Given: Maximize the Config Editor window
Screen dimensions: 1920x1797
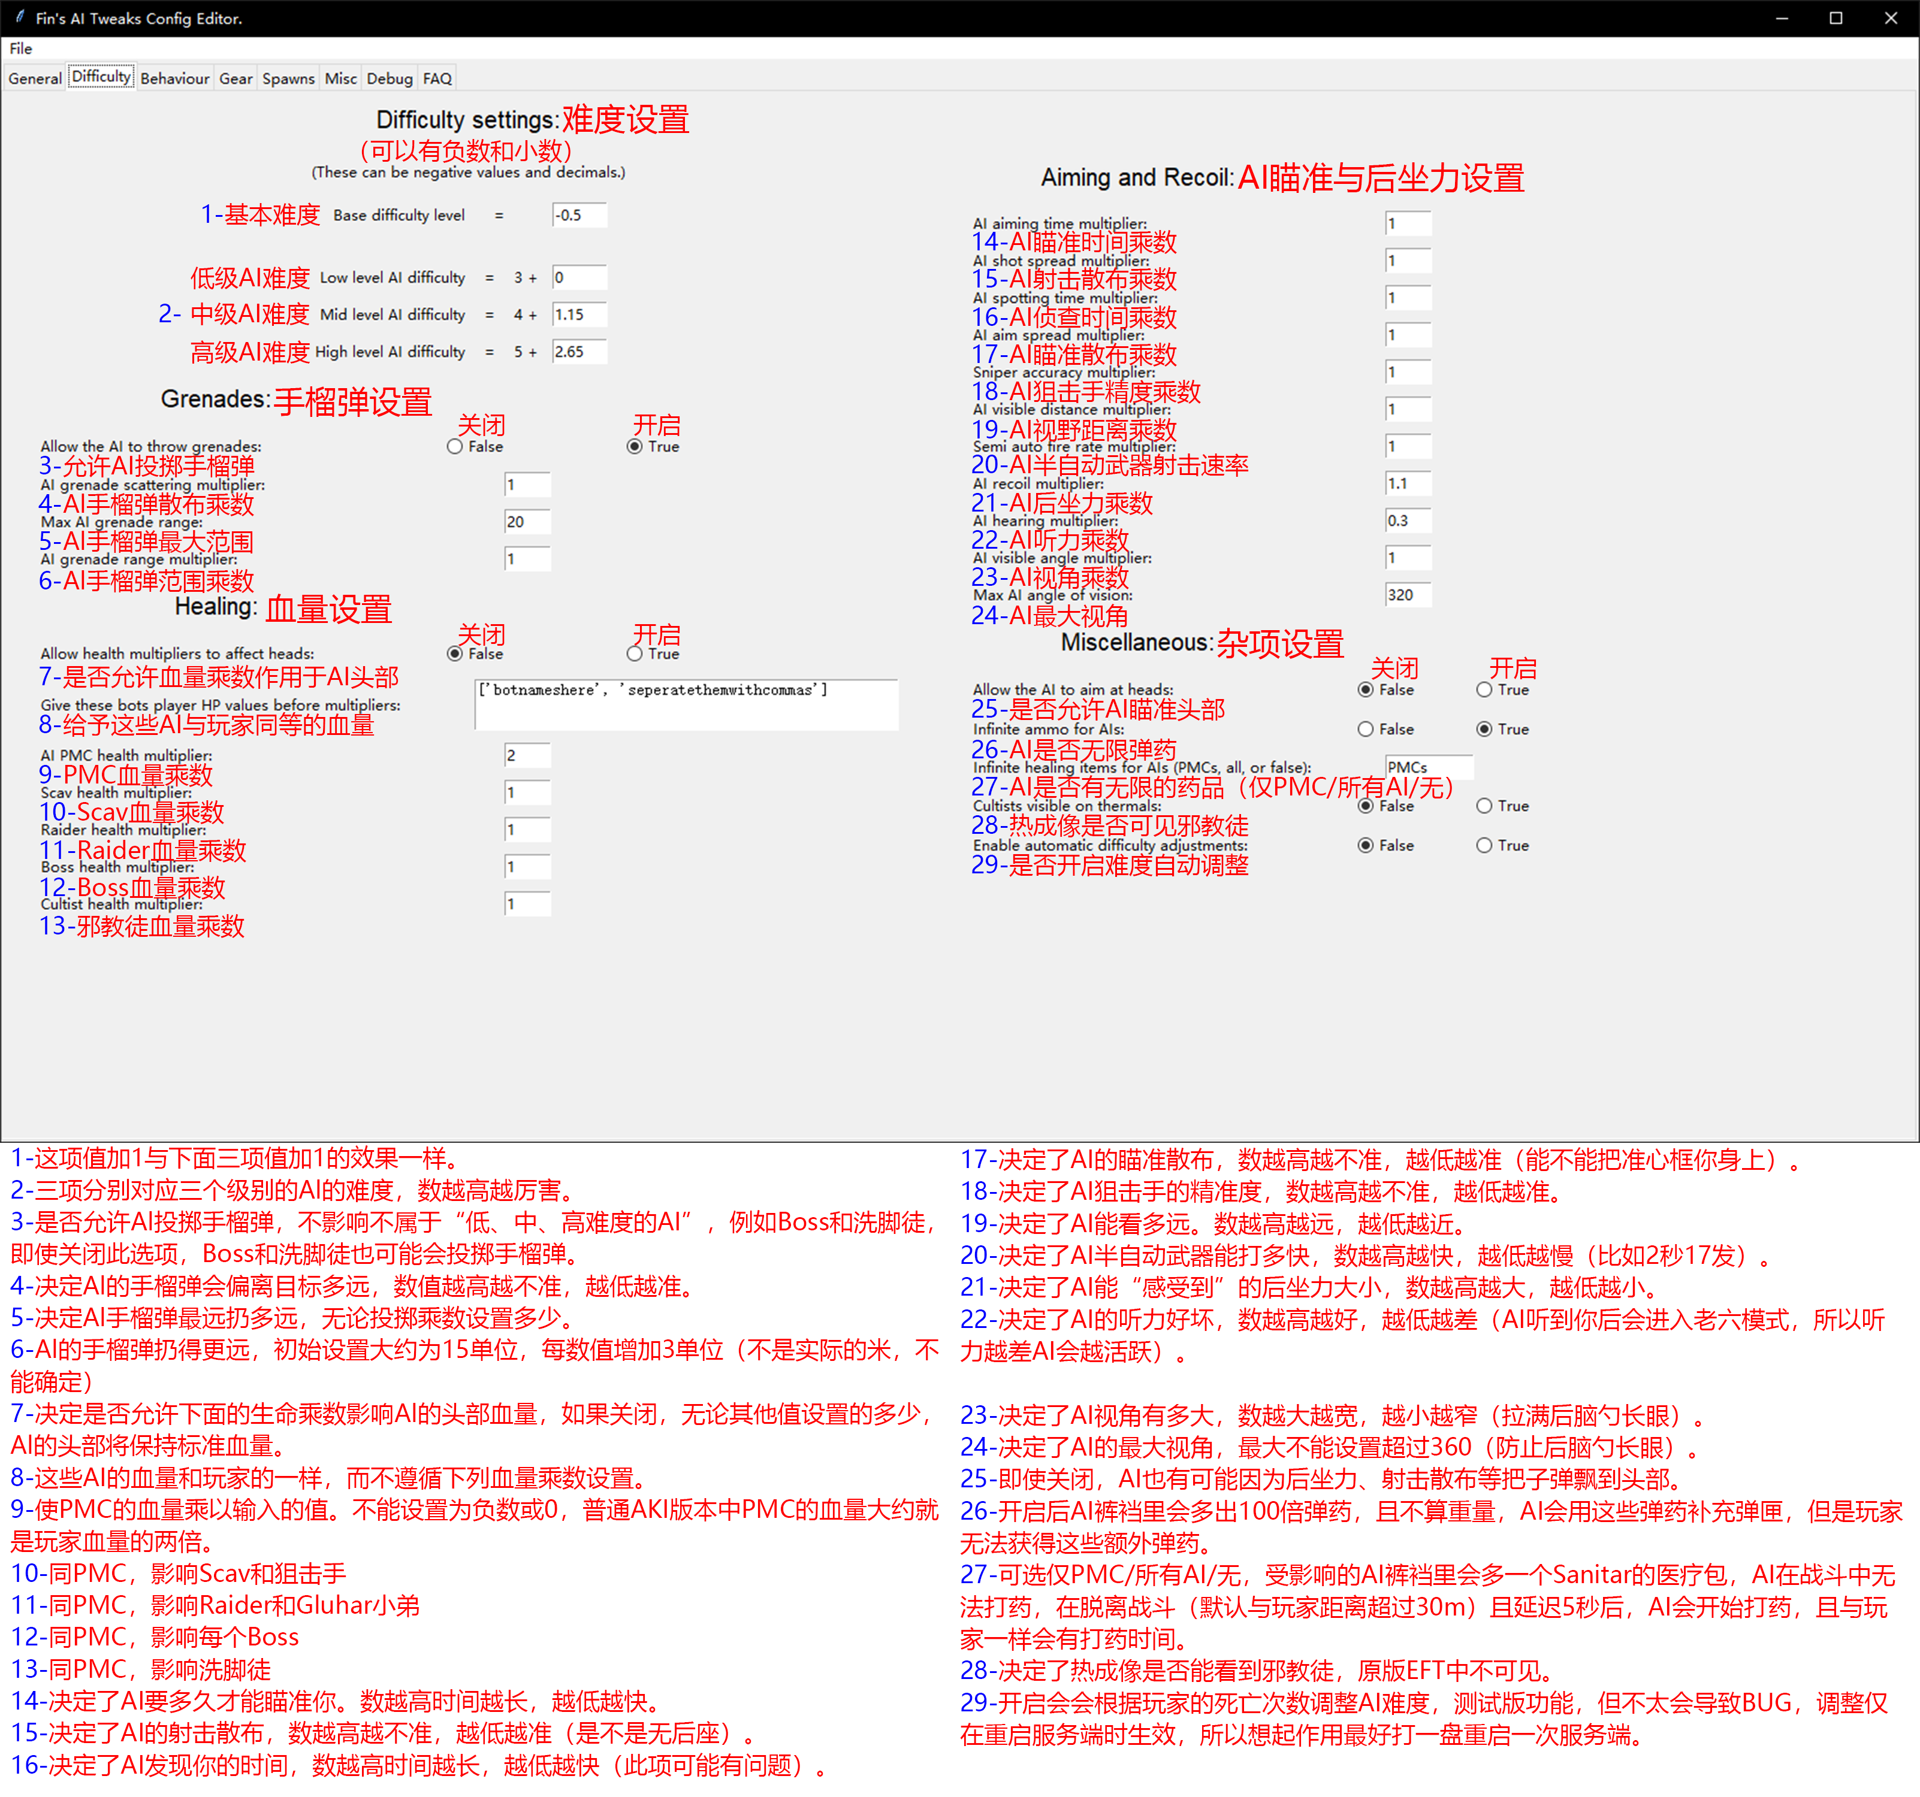Looking at the screenshot, I should click(x=1836, y=19).
